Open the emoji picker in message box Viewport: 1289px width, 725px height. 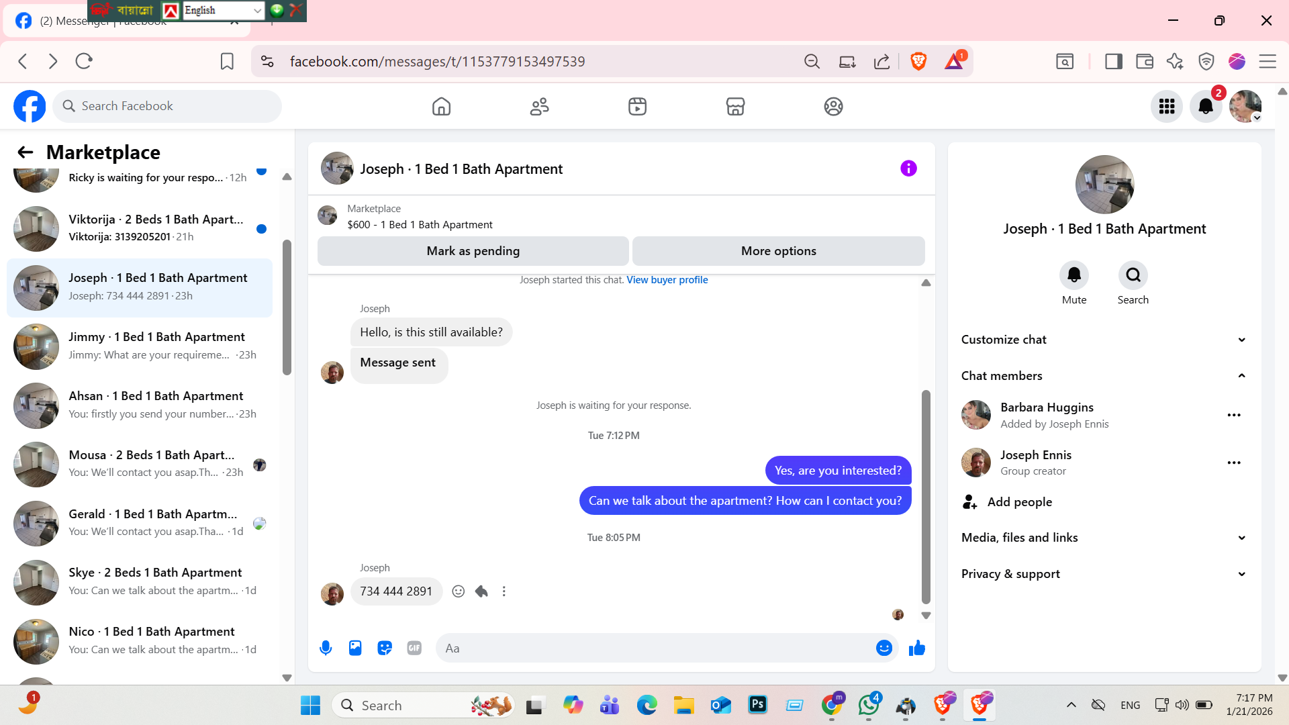[884, 648]
